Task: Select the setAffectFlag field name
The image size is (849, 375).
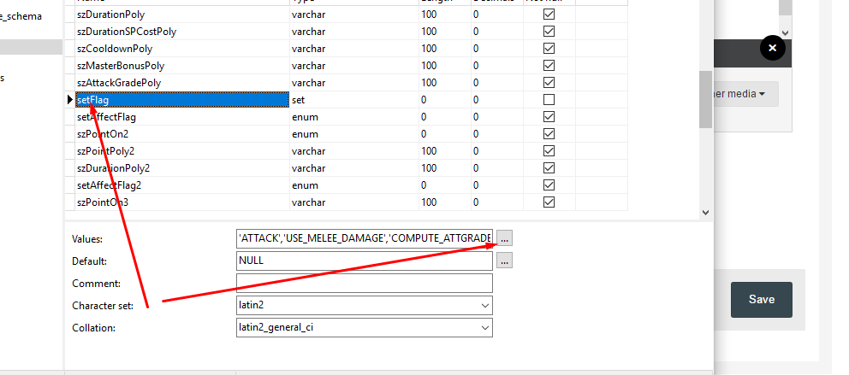Action: tap(106, 117)
